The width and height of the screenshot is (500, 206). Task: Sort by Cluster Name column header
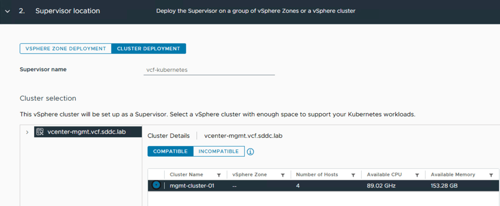186,175
